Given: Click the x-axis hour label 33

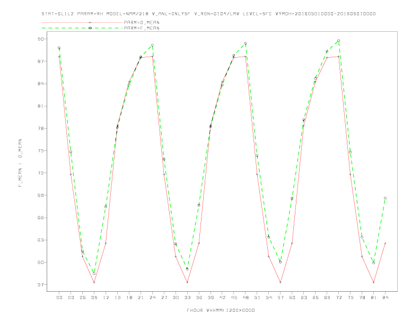Looking at the screenshot, I should pyautogui.click(x=187, y=298).
